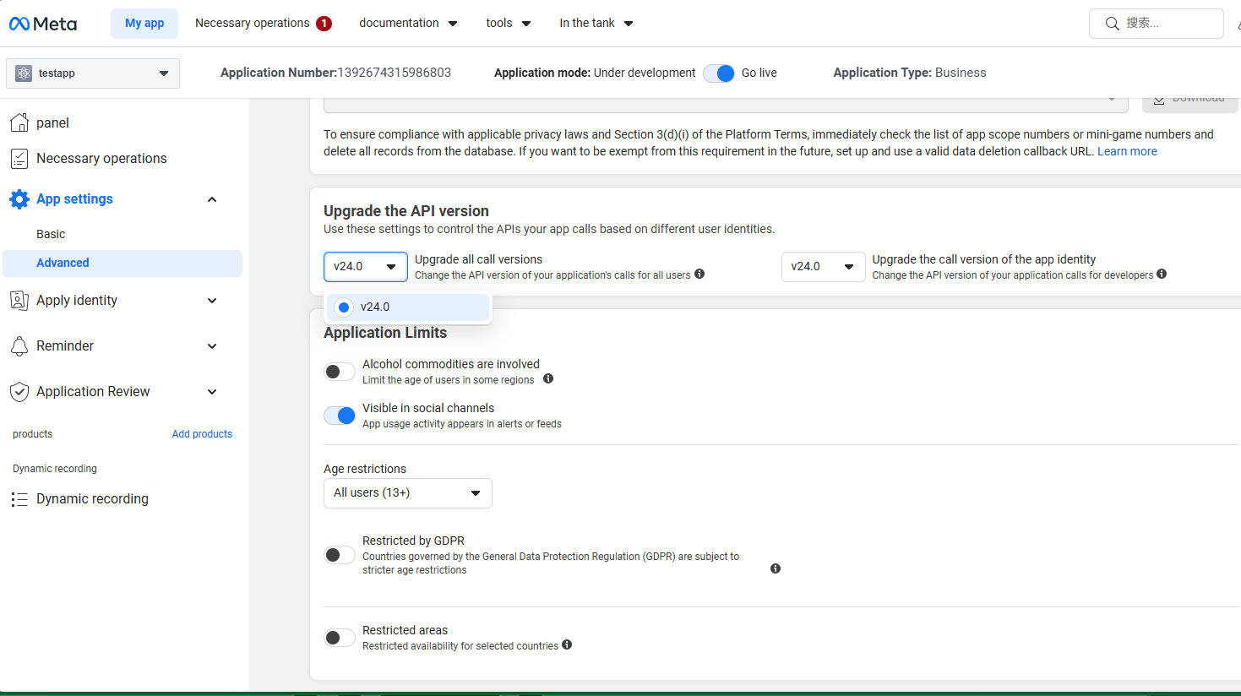Click the App settings gear icon
Viewport: 1241px width, 696px height.
pyautogui.click(x=19, y=199)
